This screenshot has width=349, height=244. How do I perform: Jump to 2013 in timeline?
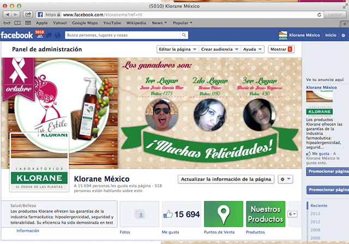coord(315,213)
